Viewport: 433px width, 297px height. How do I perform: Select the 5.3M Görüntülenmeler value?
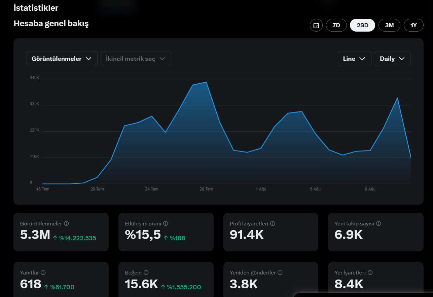[35, 235]
